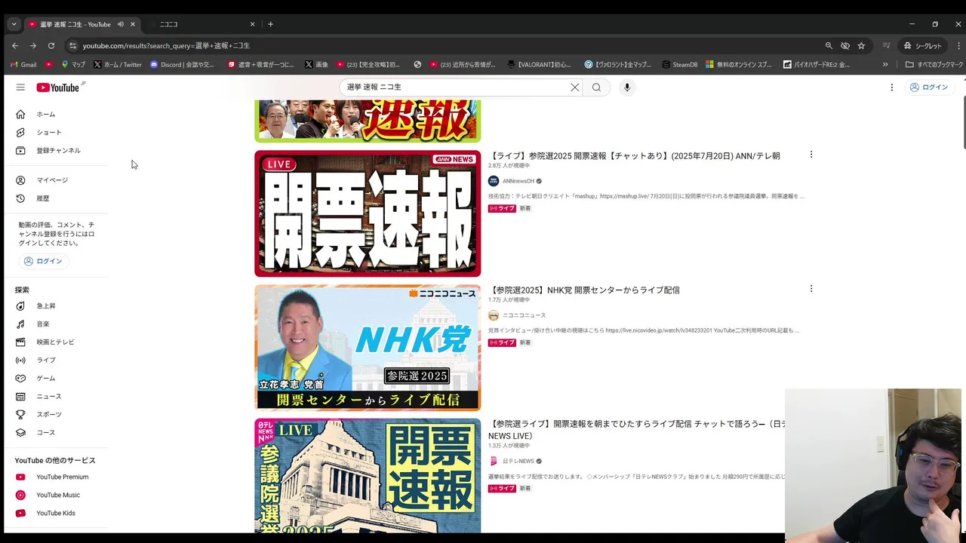Mute tab via speaker icon on YouTube tab
966x543 pixels.
[x=121, y=24]
